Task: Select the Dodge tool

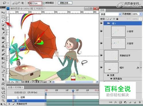Action: (x=3, y=66)
